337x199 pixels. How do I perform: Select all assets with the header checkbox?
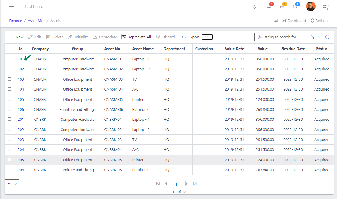point(9,48)
